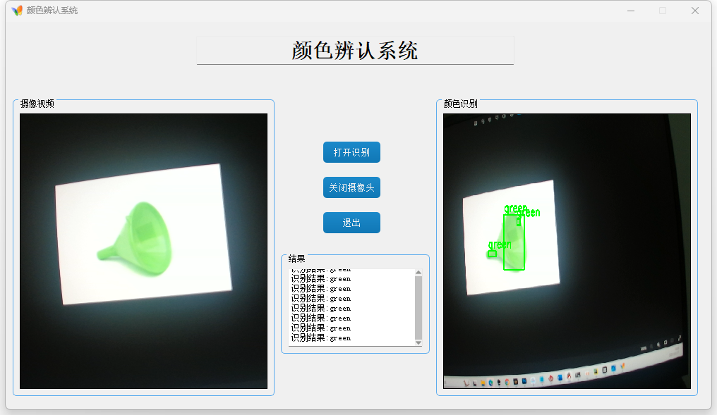
Task: Click the results list scroll-down arrow
Action: click(x=418, y=342)
